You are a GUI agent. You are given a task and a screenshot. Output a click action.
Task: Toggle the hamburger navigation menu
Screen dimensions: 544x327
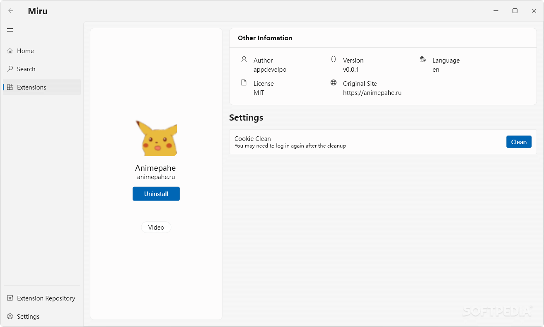click(x=10, y=30)
